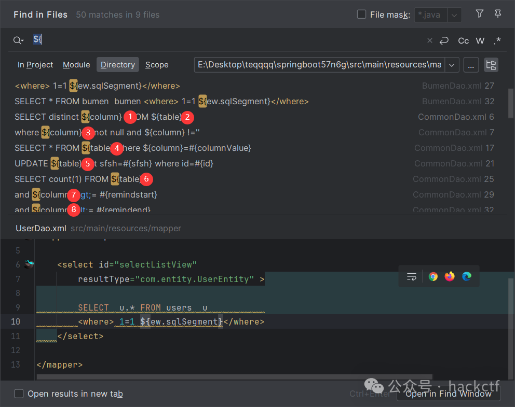Viewport: 515px width, 407px height.
Task: Enable the File mask checkbox
Action: click(362, 15)
